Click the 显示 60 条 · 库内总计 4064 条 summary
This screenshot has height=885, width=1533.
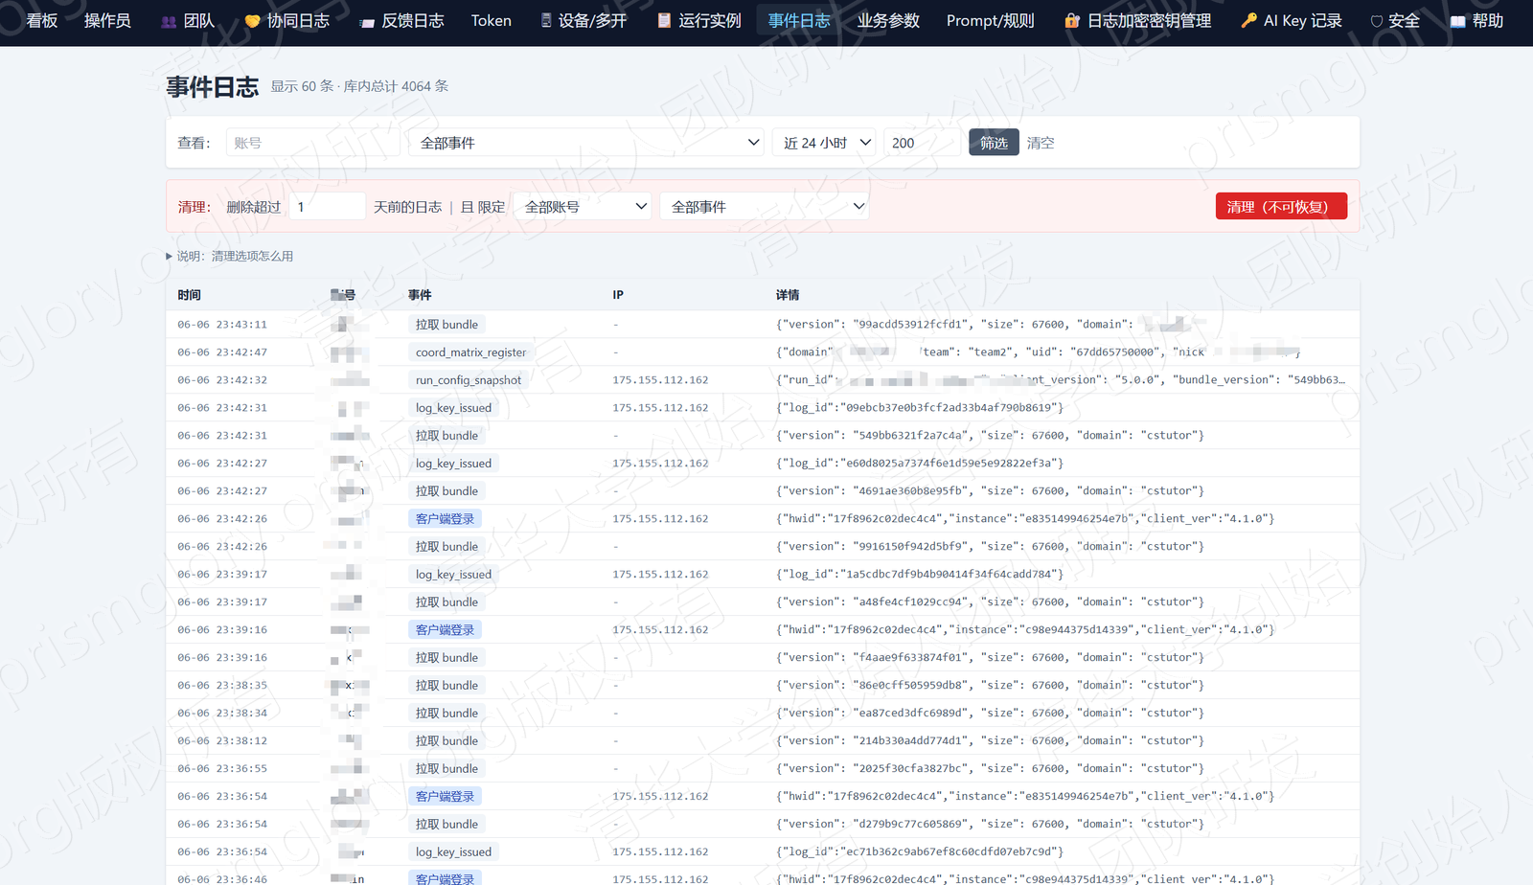coord(359,86)
